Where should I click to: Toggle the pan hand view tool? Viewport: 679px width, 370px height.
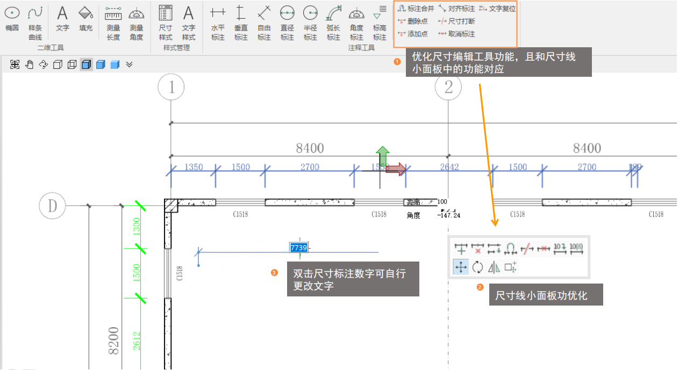(x=30, y=64)
